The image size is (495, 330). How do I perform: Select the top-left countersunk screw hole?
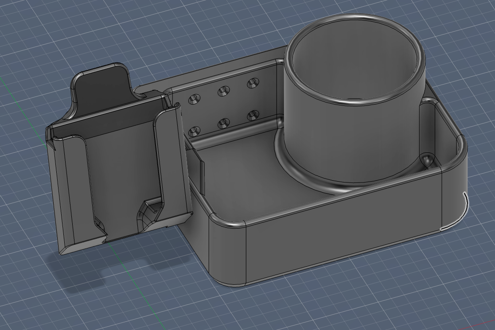195,99
